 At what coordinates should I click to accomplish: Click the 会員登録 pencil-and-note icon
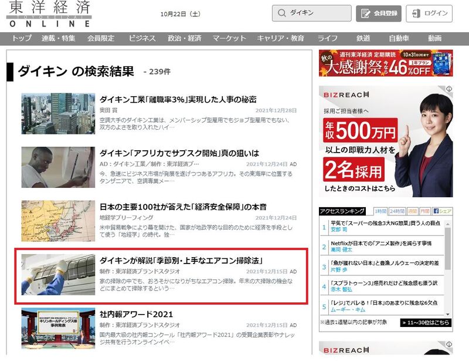[x=365, y=14]
